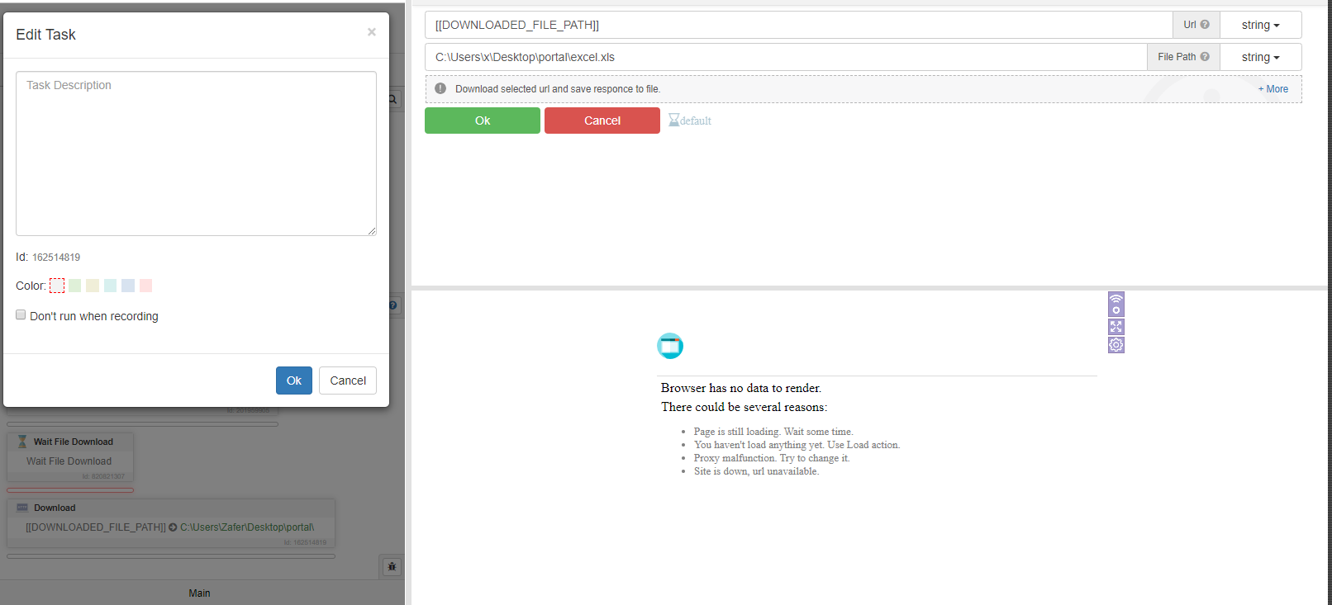
Task: Pick the green task color swatch
Action: 75,286
